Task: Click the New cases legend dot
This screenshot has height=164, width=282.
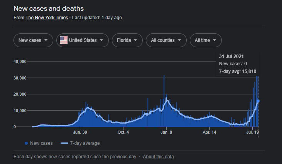Action: click(26, 143)
